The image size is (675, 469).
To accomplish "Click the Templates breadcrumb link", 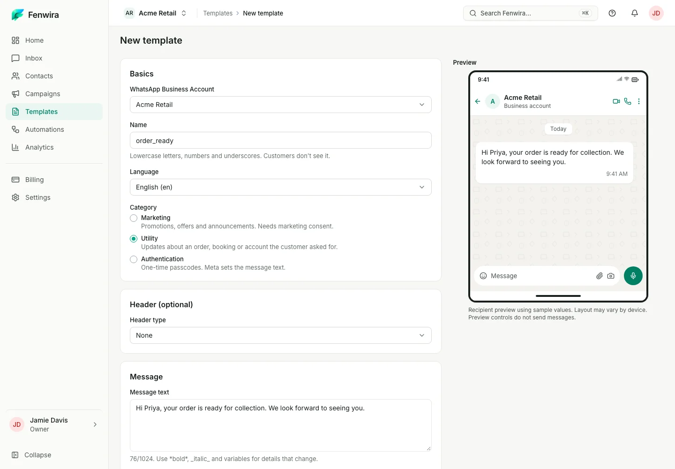I will pyautogui.click(x=217, y=13).
